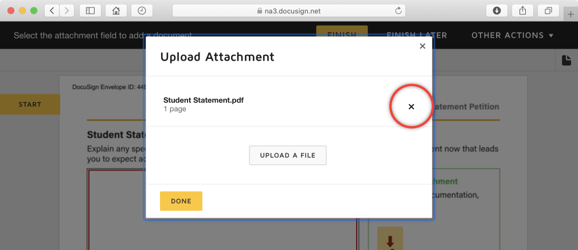The height and width of the screenshot is (250, 578).
Task: Open the document pages panel icon
Action: (x=566, y=60)
